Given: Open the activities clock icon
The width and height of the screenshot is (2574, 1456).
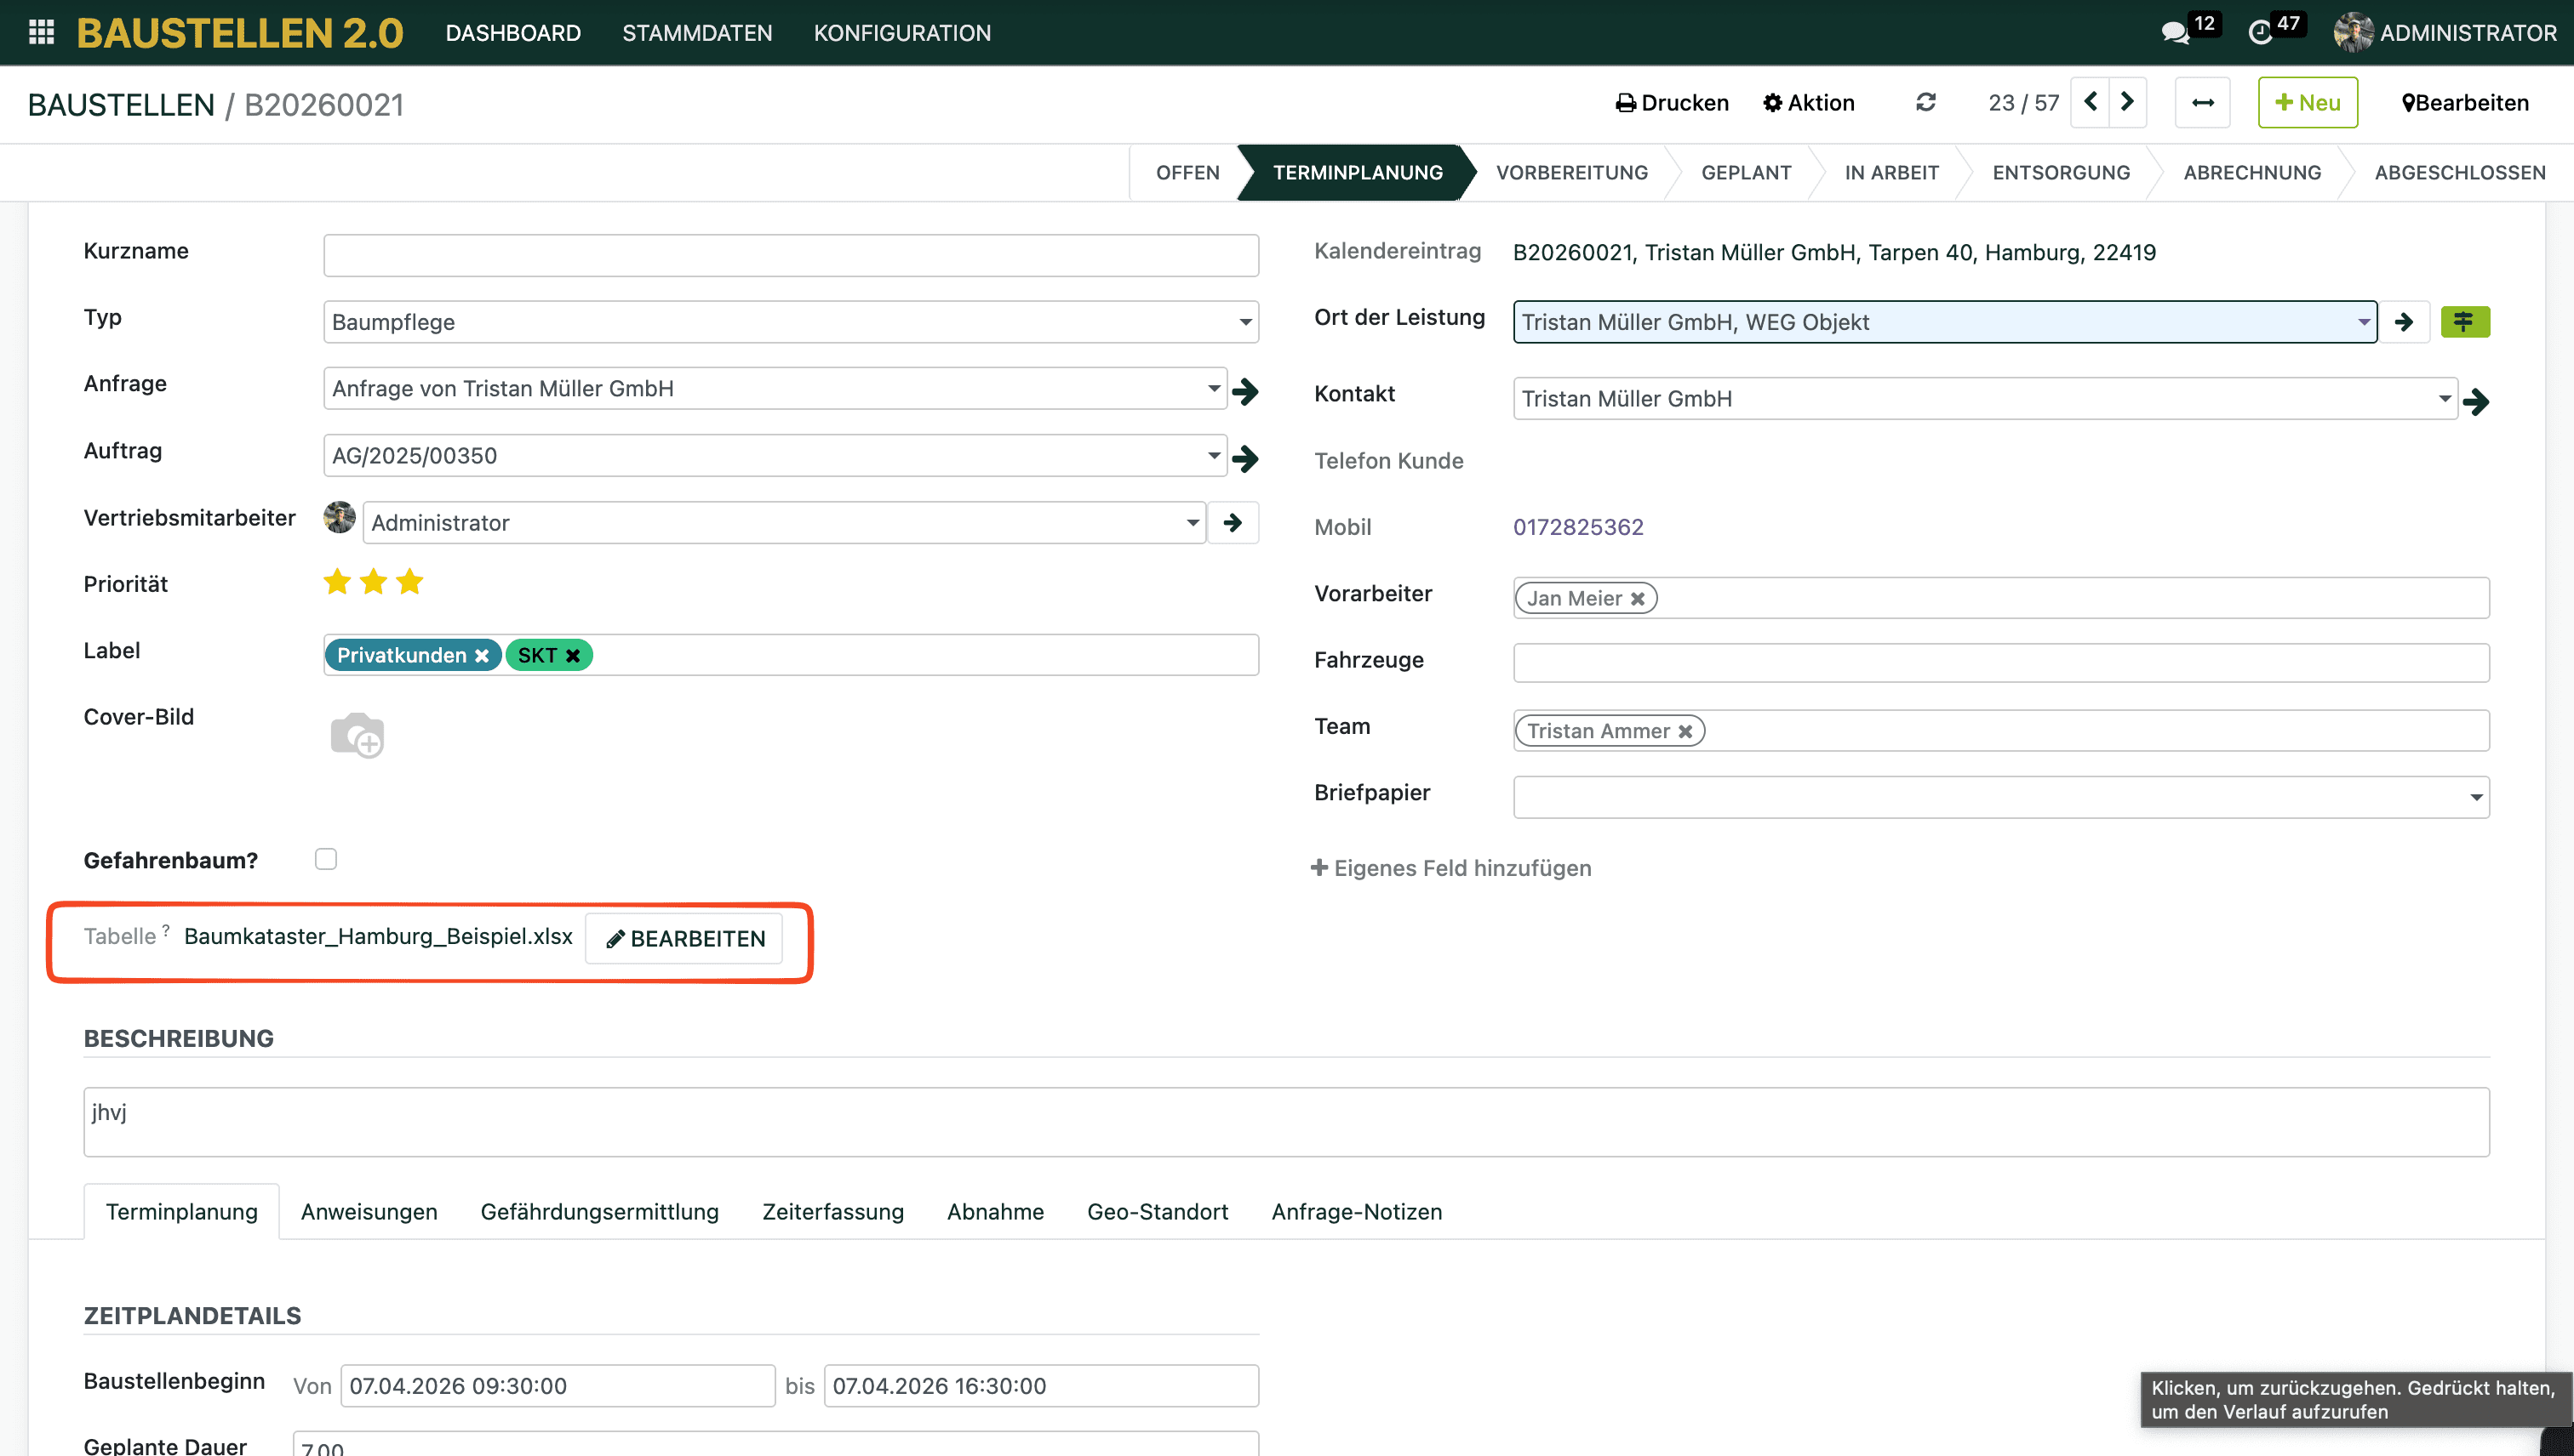Looking at the screenshot, I should [2261, 33].
